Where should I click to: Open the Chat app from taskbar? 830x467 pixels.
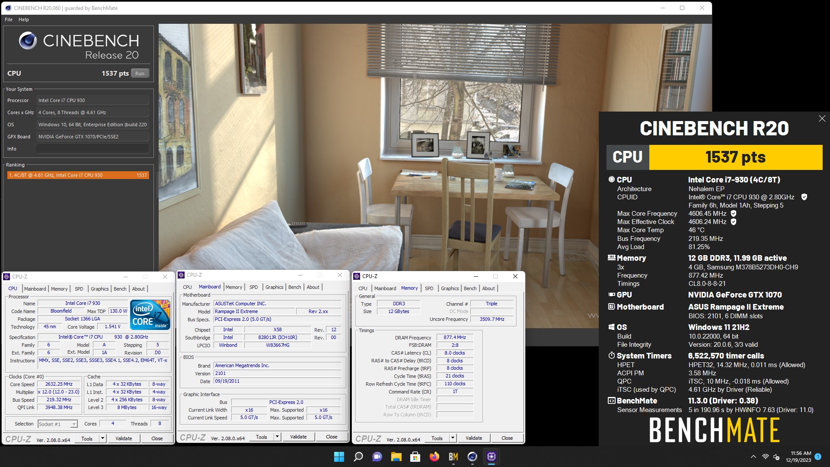(x=377, y=457)
